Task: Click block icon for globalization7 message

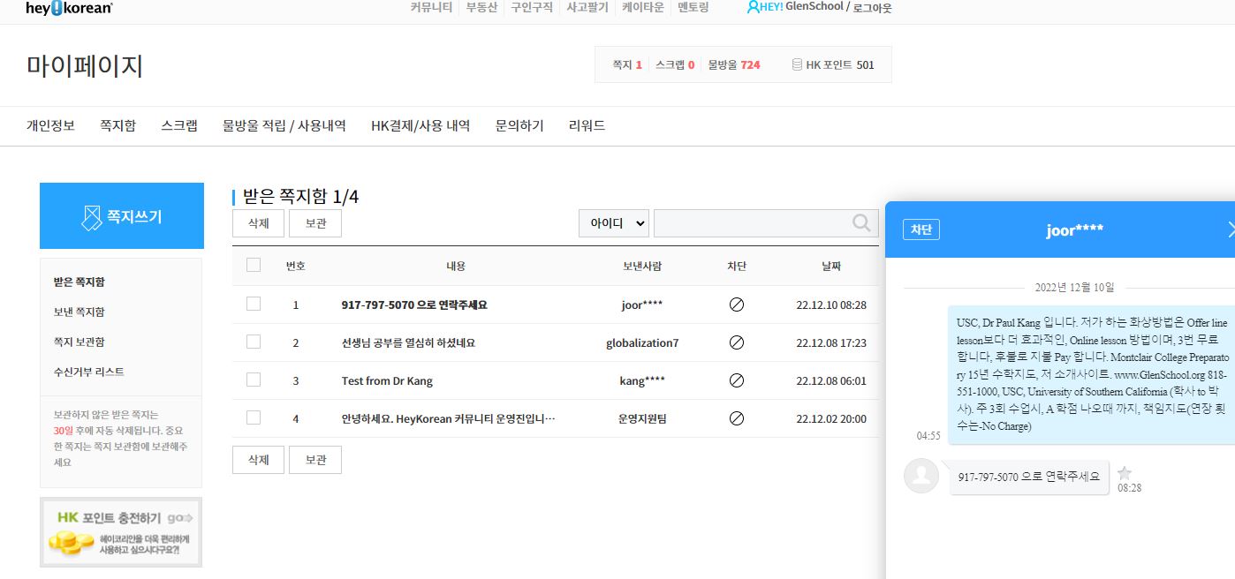Action: (x=736, y=342)
